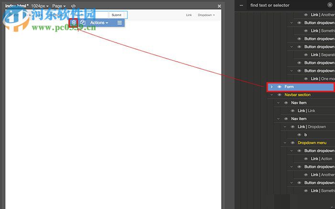Toggle visibility of the Form element
Screen dimensions: 335x209
click(279, 87)
